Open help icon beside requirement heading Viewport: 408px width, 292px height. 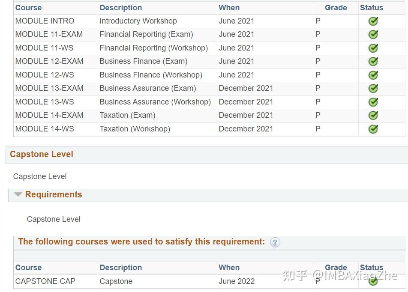click(x=275, y=242)
